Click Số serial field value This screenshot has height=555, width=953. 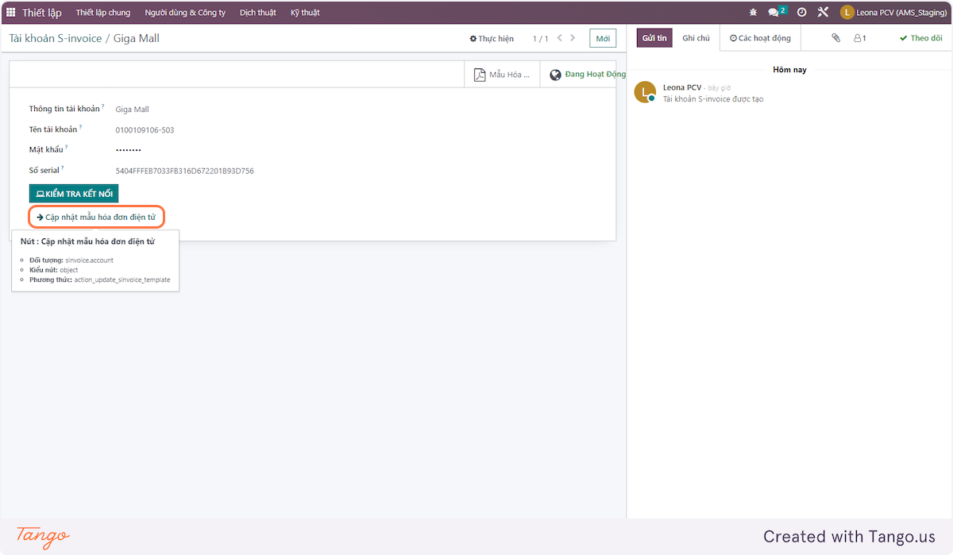(x=184, y=171)
